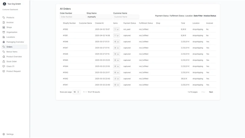The image size is (245, 138).
Task: Click the Chats speech bubble icon
Action: click(4, 66)
